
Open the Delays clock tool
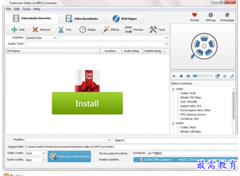click(88, 30)
